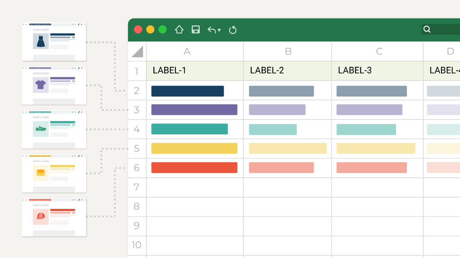The width and height of the screenshot is (460, 258).
Task: Select column C header
Action: click(x=379, y=51)
